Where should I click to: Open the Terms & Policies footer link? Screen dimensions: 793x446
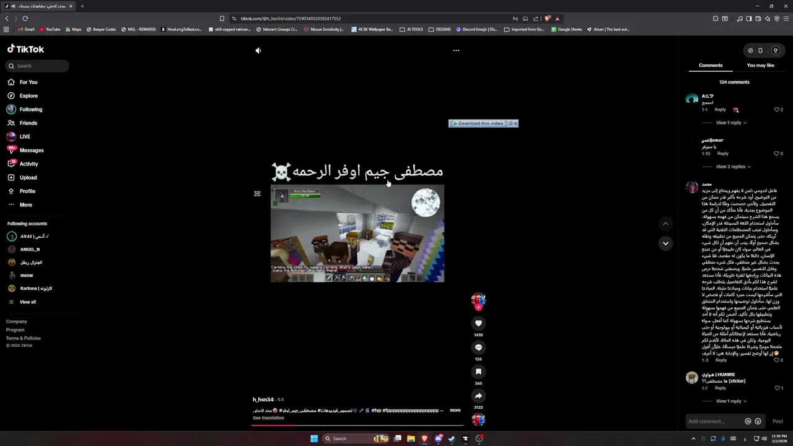[24, 338]
